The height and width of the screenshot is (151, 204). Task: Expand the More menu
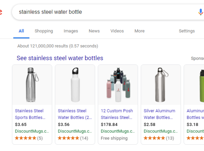(139, 31)
